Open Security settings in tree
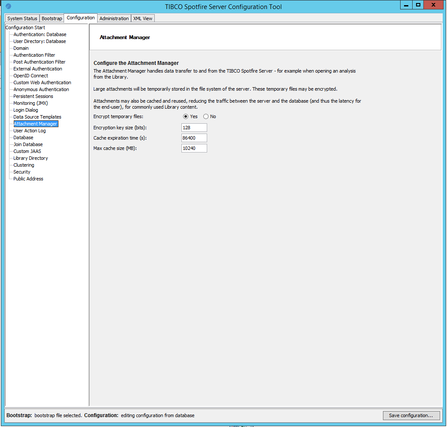Viewport: 447px width, 427px height. pos(21,172)
